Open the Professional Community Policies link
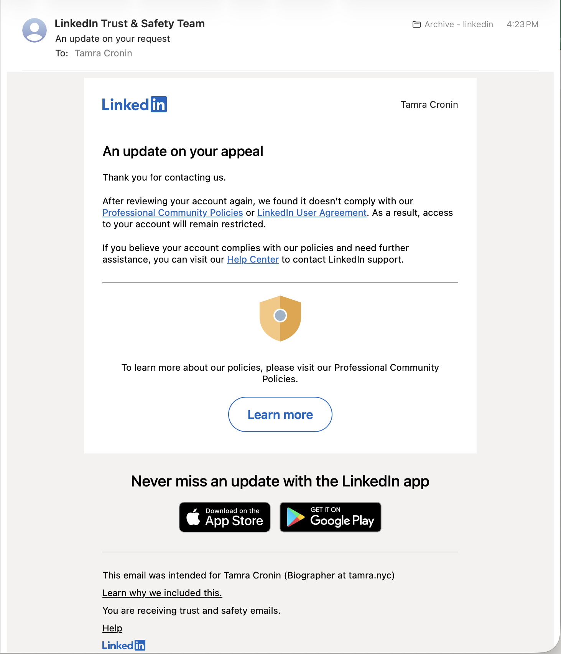This screenshot has width=561, height=654. pyautogui.click(x=172, y=212)
